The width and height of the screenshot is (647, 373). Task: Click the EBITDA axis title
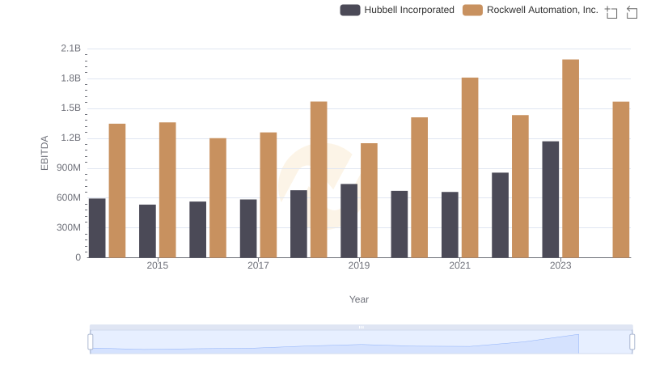44,153
